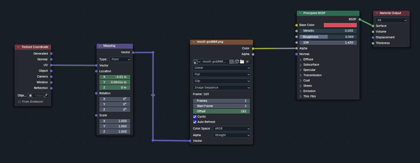420x163 pixels.
Task: Click the Window output socket
Action: 51,82
